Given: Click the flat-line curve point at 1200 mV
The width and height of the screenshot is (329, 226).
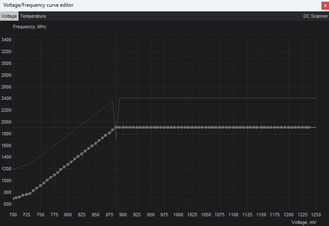Looking at the screenshot, I should tap(288, 127).
